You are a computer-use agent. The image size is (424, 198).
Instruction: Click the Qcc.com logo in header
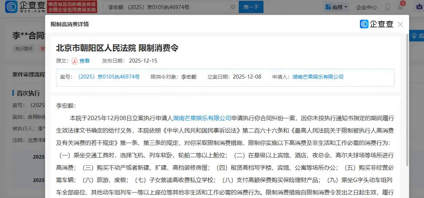[25, 7]
